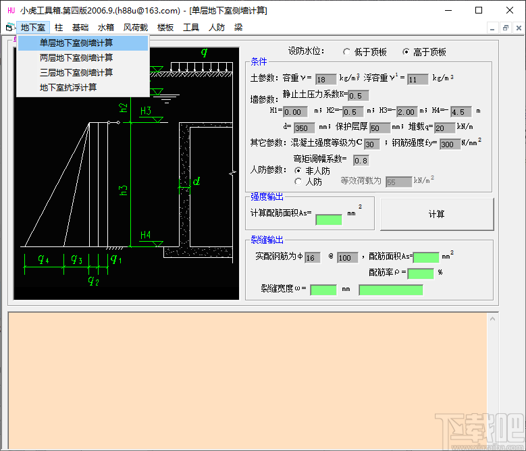Image resolution: width=526 pixels, height=451 pixels.
Task: Open the 梁 menu
Action: [238, 28]
